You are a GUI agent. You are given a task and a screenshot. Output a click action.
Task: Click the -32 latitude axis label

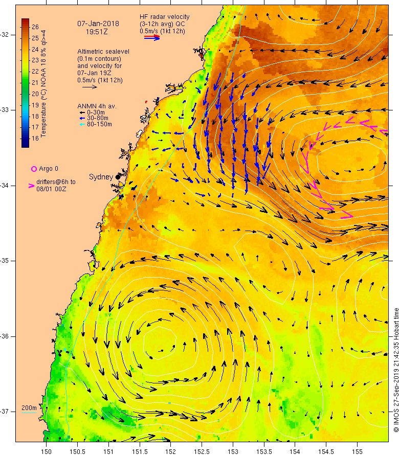pos(5,35)
